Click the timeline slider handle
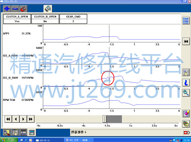 pos(105,119)
